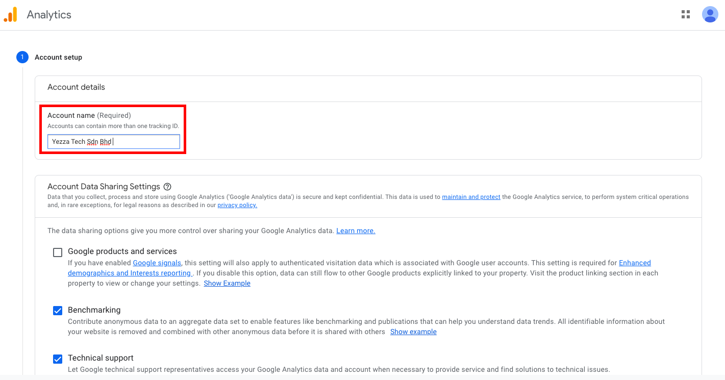Click the 'Learn more.' link
This screenshot has width=725, height=380.
[356, 231]
